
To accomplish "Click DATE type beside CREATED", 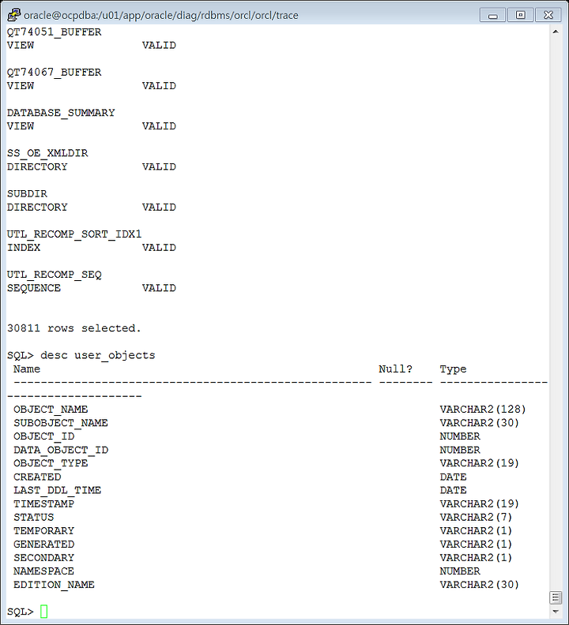I will coord(453,477).
